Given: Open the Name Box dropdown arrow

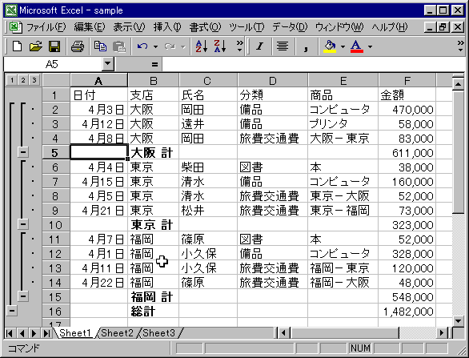Looking at the screenshot, I should (108, 64).
